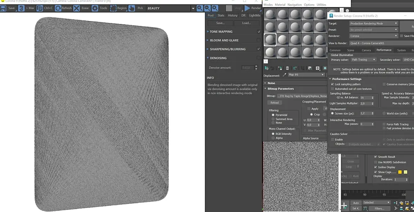Open the Primary solver Path Tracing dropdown
Screen dimensions: 414x212
[x=363, y=60]
